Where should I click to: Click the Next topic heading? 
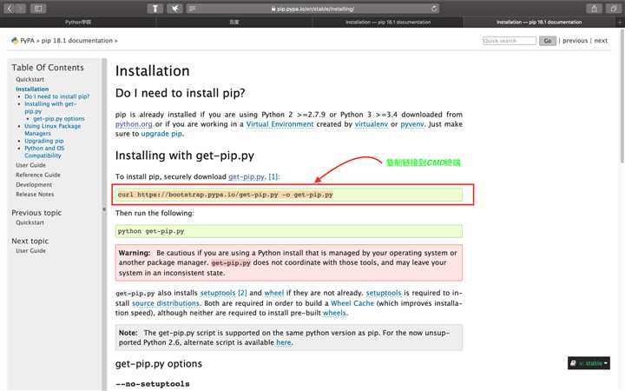30,241
